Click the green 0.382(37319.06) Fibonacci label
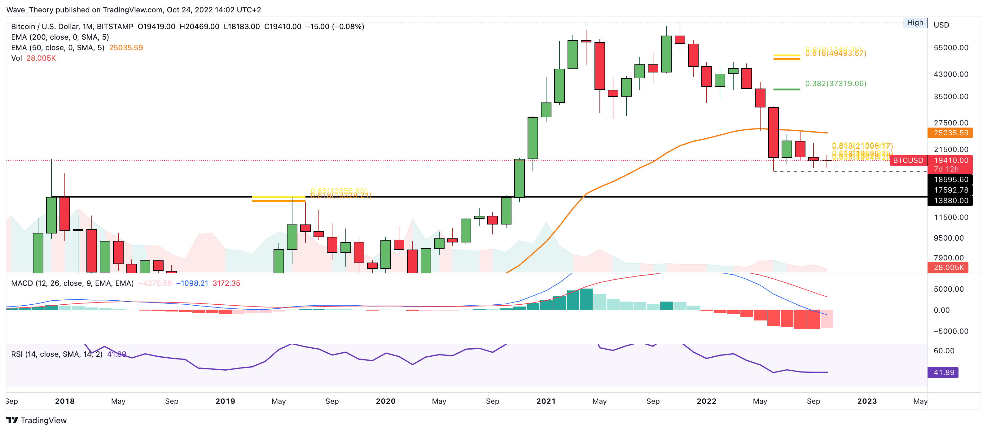This screenshot has height=431, width=987. point(835,84)
